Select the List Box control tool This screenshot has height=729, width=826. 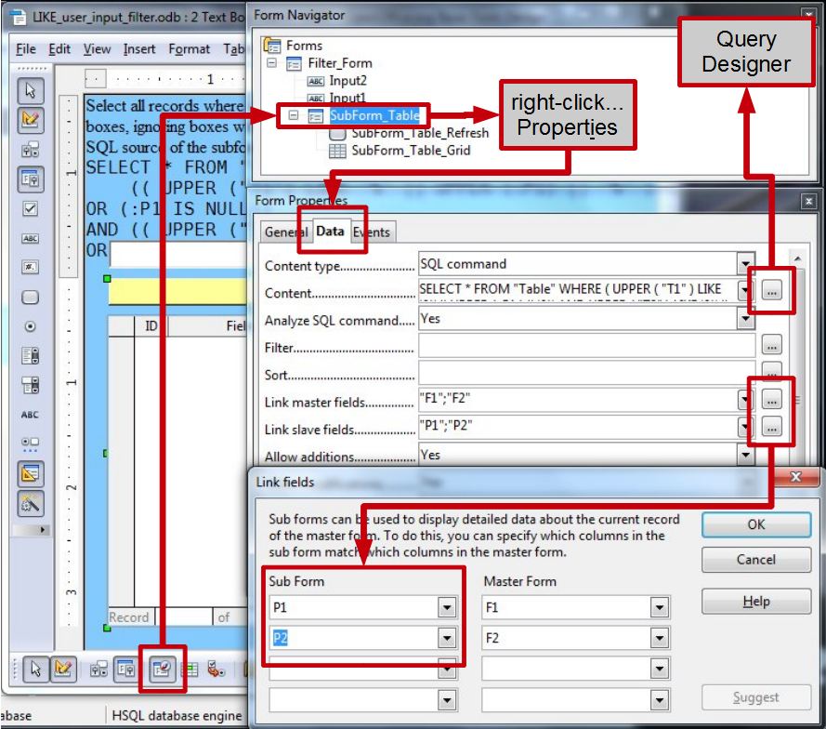pos(31,356)
